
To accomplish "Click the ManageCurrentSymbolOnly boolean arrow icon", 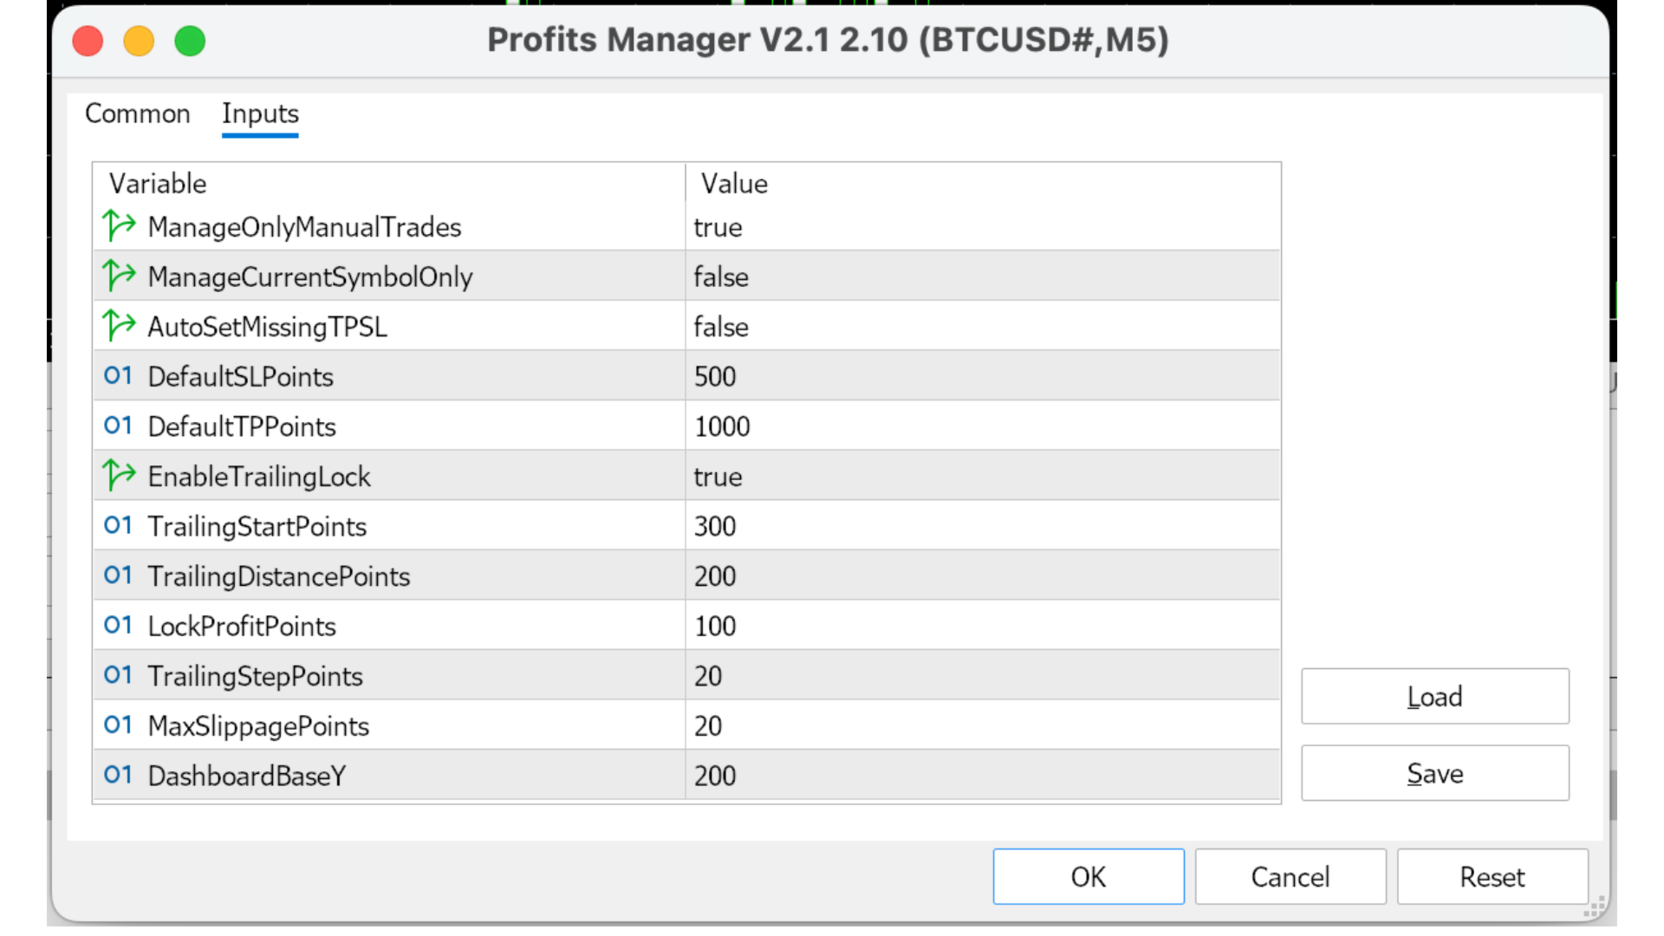I will (x=119, y=276).
